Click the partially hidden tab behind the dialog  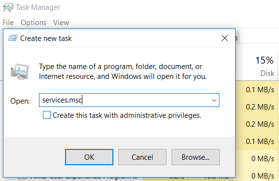click(x=238, y=38)
